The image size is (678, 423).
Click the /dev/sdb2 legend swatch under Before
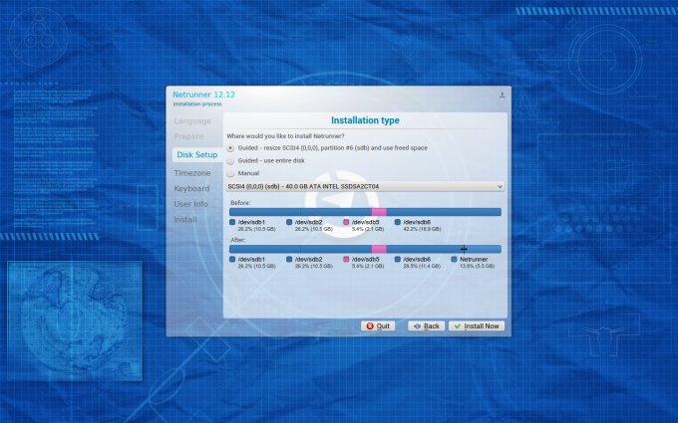coord(289,222)
